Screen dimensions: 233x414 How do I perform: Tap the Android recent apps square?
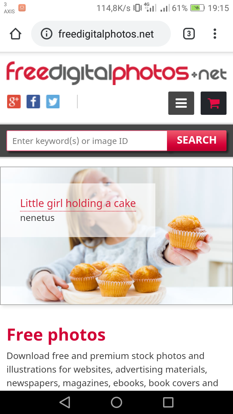(x=168, y=402)
